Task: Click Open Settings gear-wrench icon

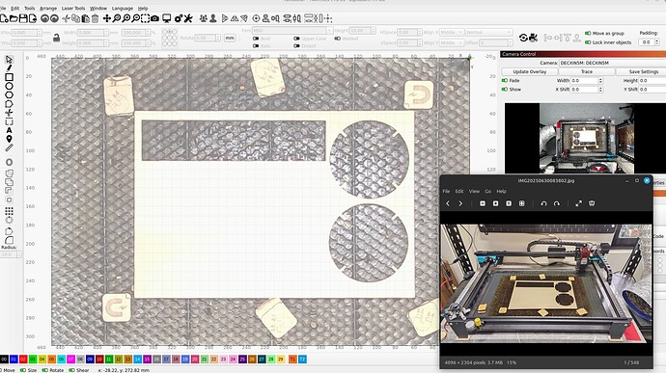Action: (179, 18)
